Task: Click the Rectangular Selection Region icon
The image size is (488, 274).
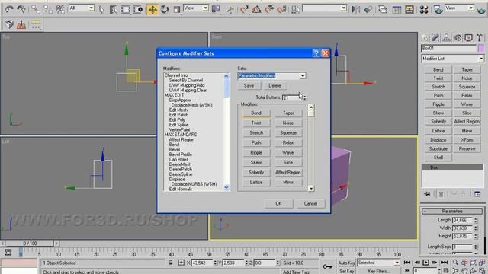Action: coord(125,9)
